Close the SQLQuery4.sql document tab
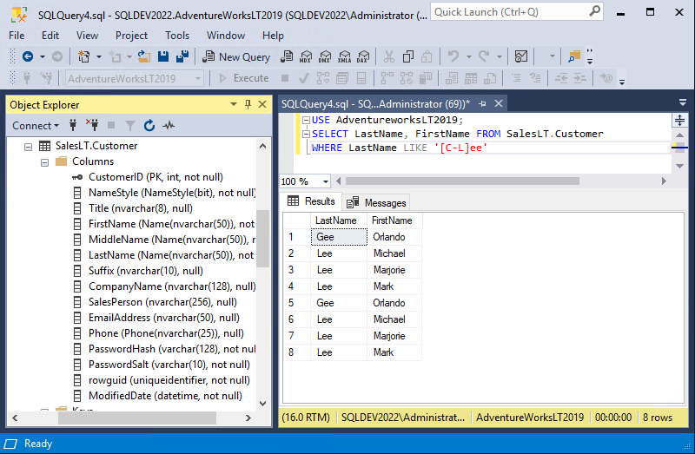695x454 pixels. pyautogui.click(x=499, y=103)
